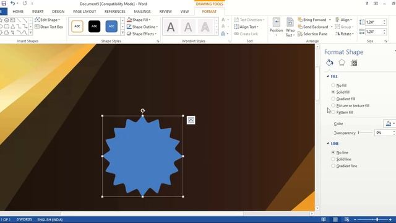Viewport: 396px width, 223px height.
Task: Select Fill & Line icon in Format Shape pane
Action: (x=329, y=63)
